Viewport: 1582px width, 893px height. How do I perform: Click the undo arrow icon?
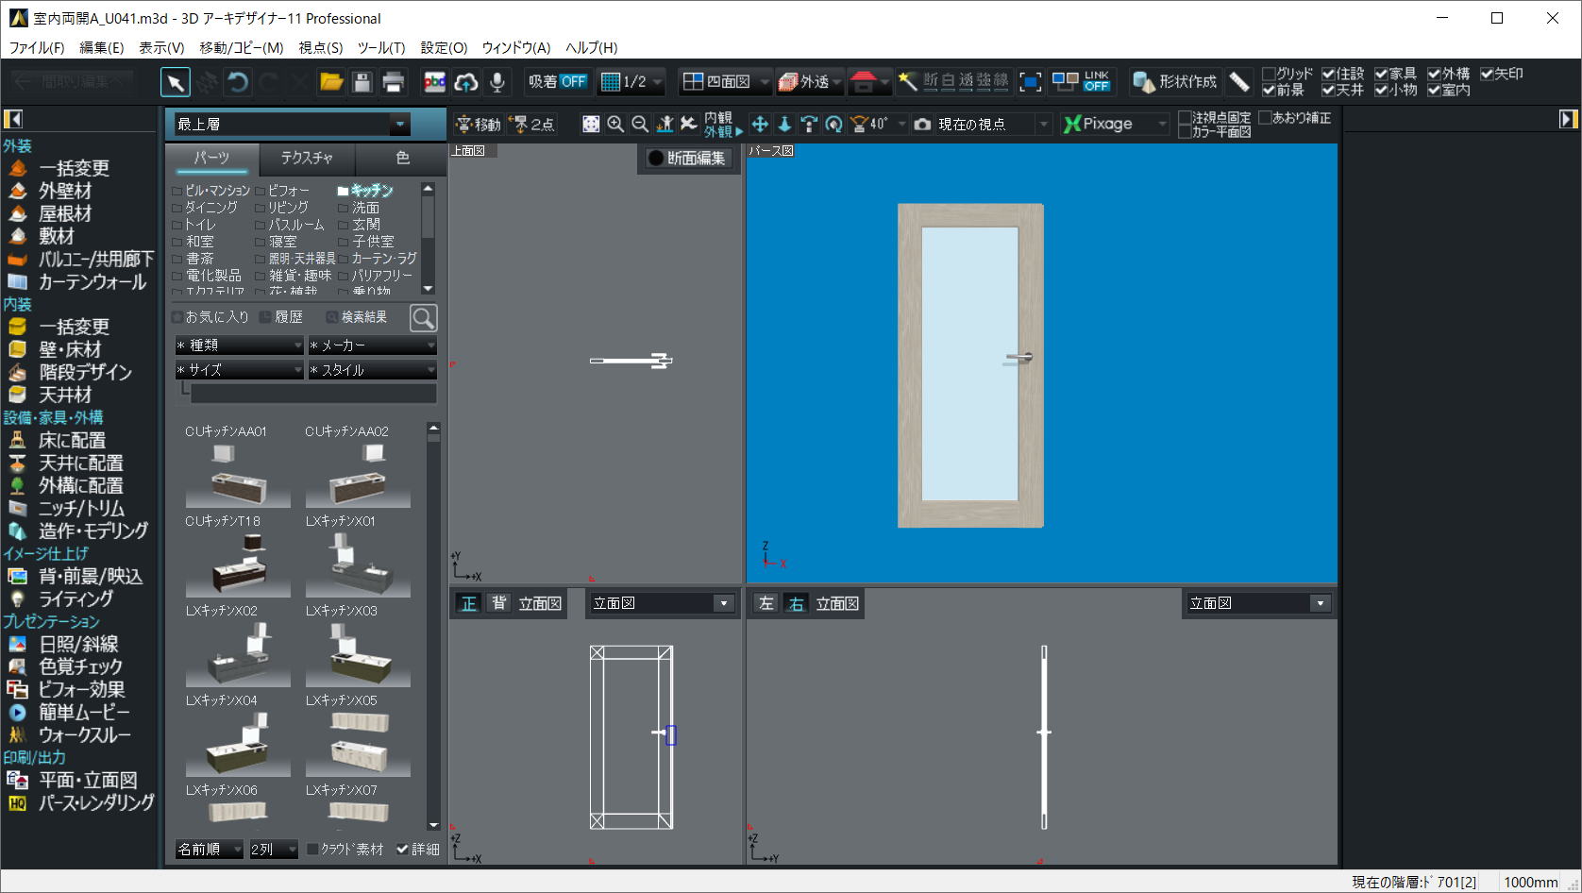(238, 82)
